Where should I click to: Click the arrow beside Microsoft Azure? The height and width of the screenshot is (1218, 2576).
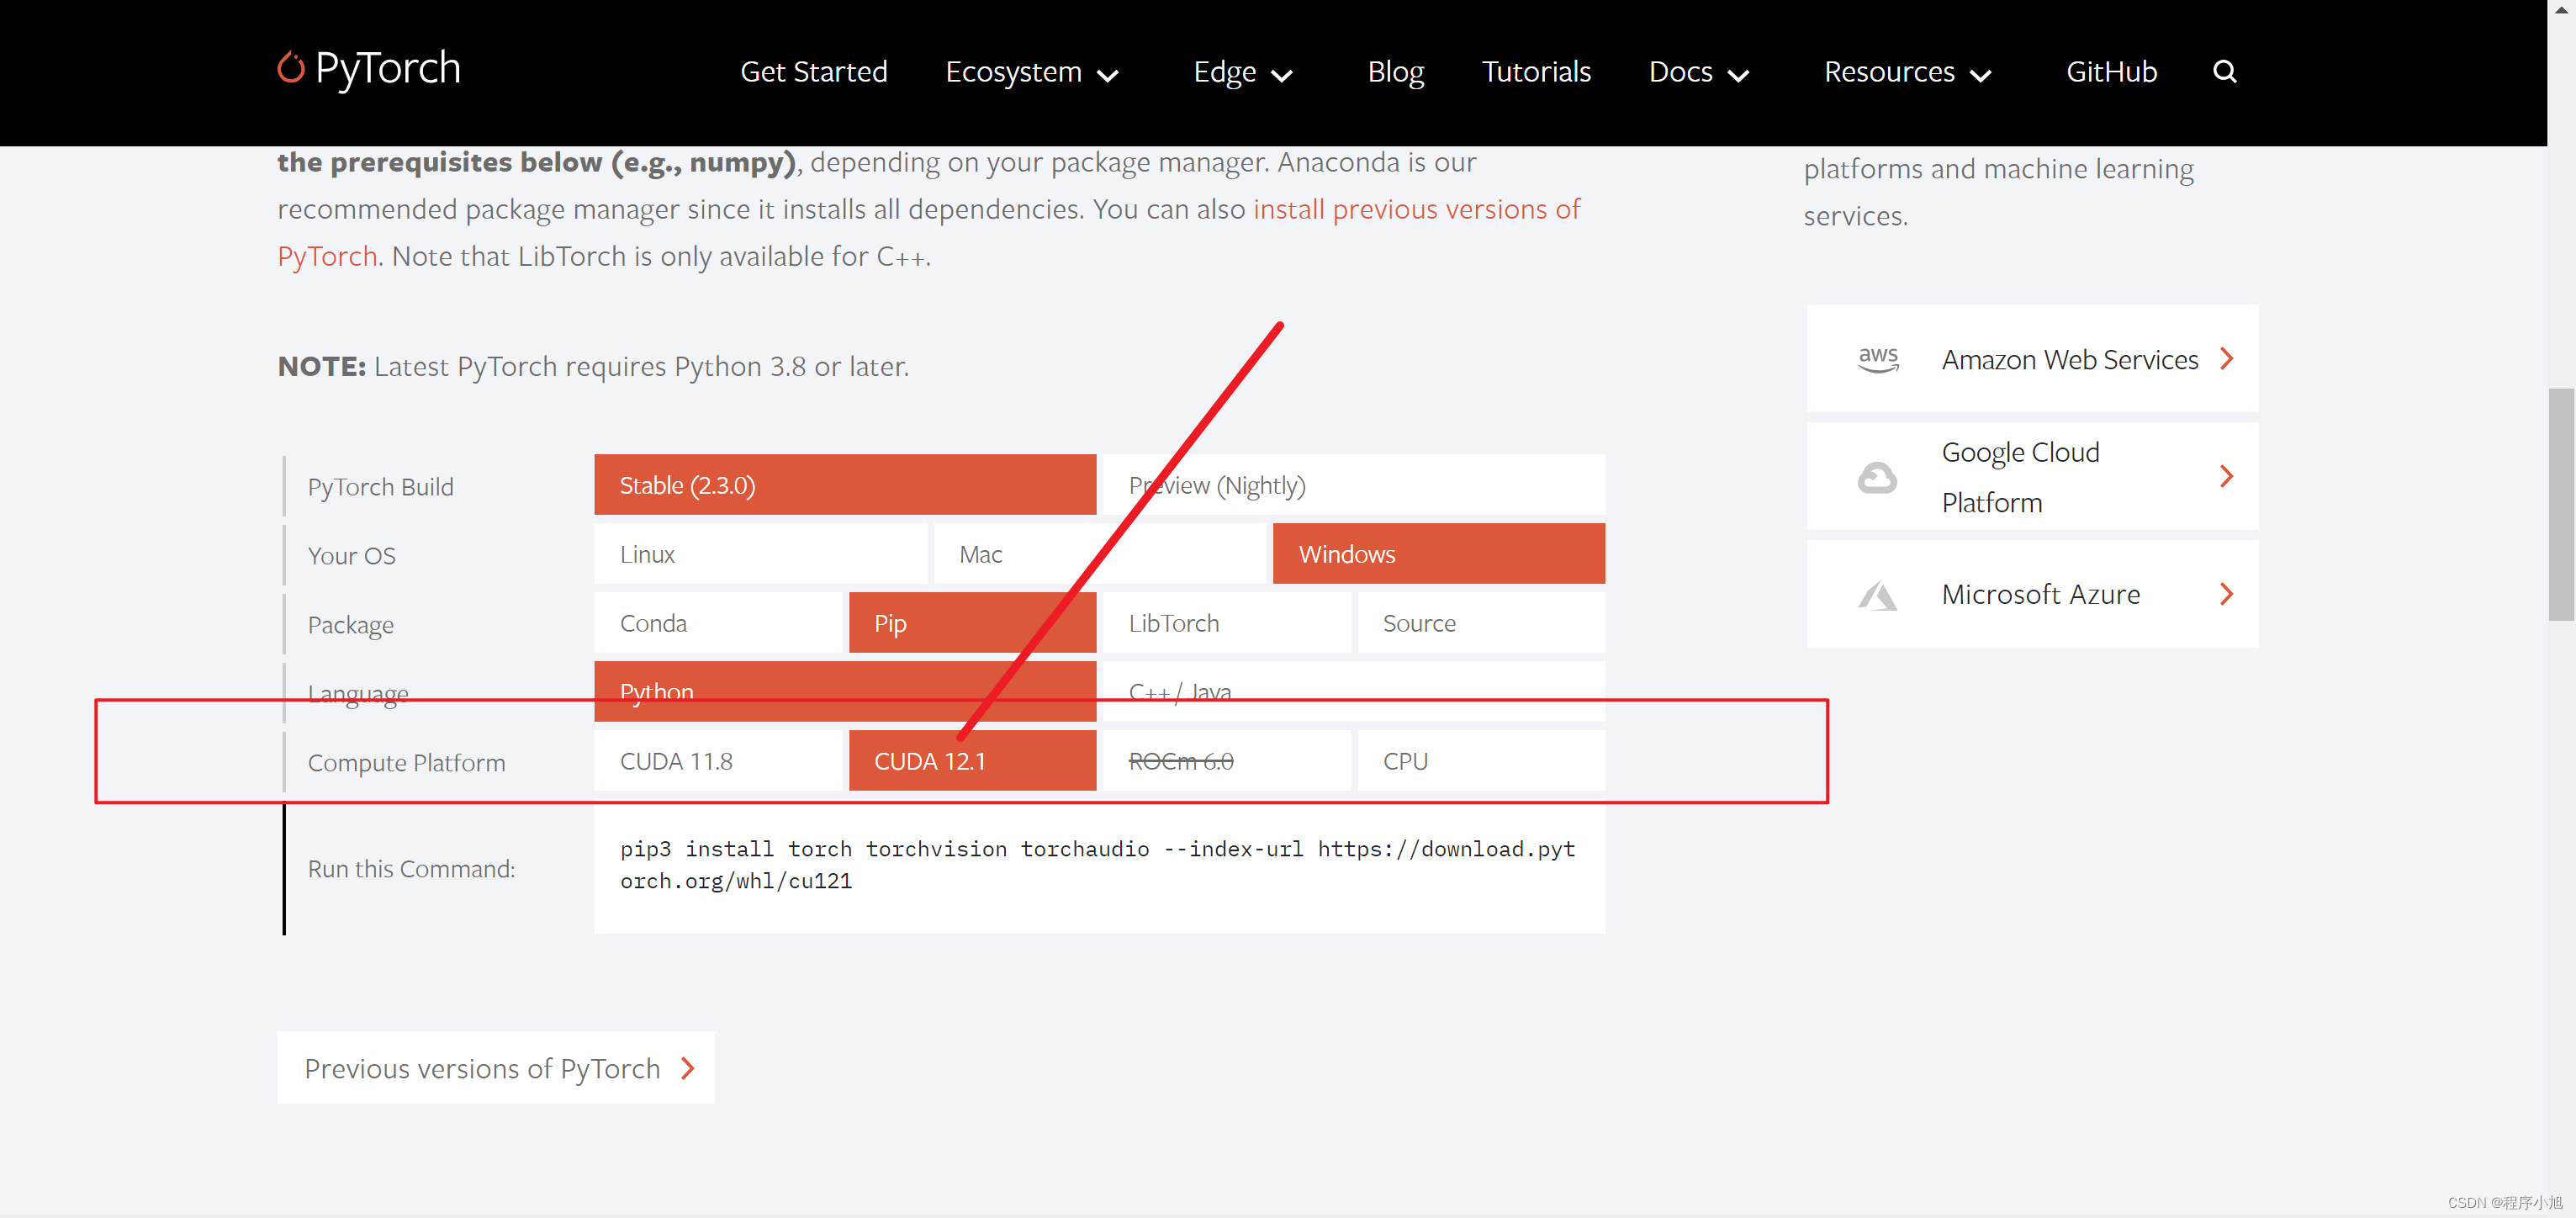click(x=2226, y=594)
